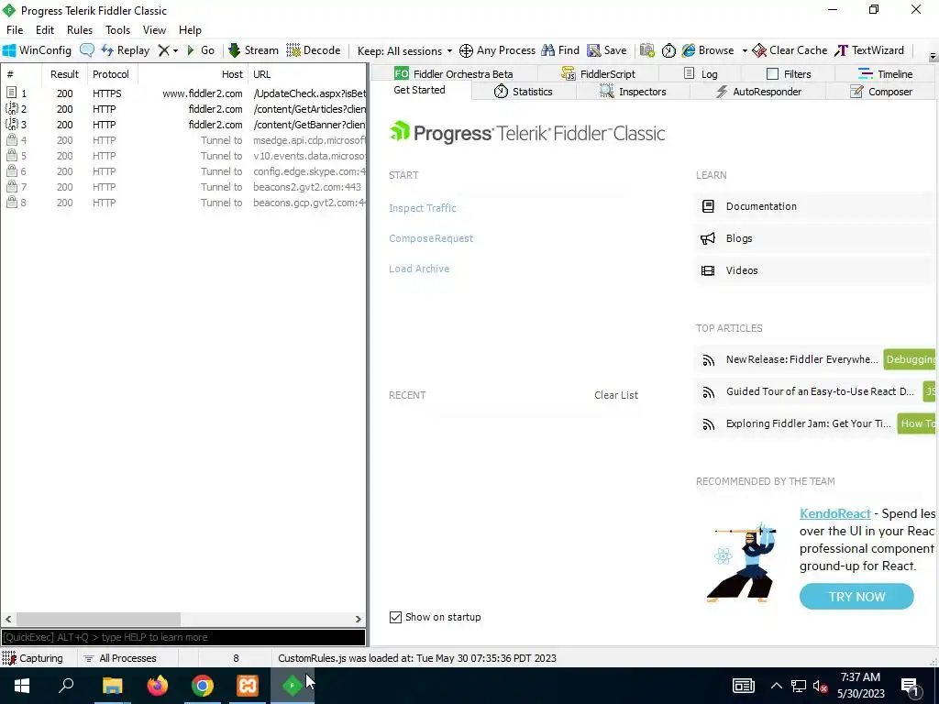The width and height of the screenshot is (939, 704).
Task: Click the comment speech bubble icon
Action: (x=87, y=50)
